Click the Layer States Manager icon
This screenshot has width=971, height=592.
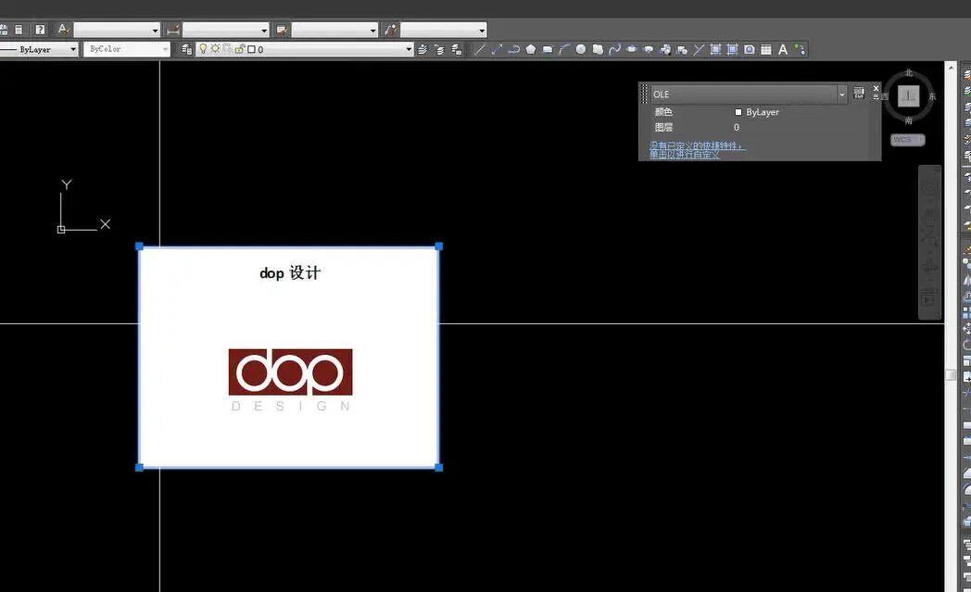[457, 49]
